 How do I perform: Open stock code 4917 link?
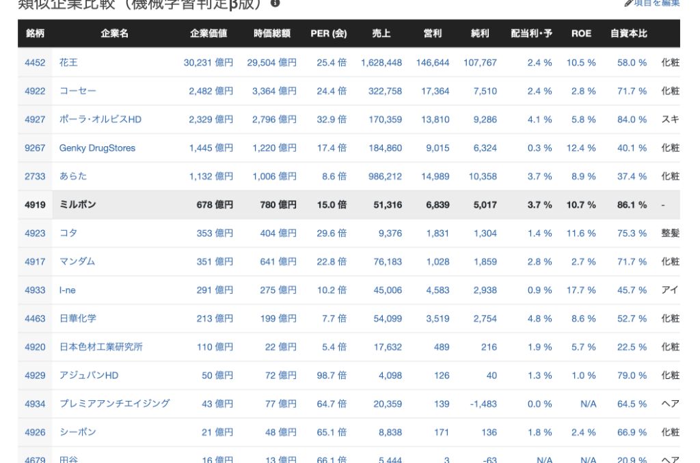pos(35,262)
